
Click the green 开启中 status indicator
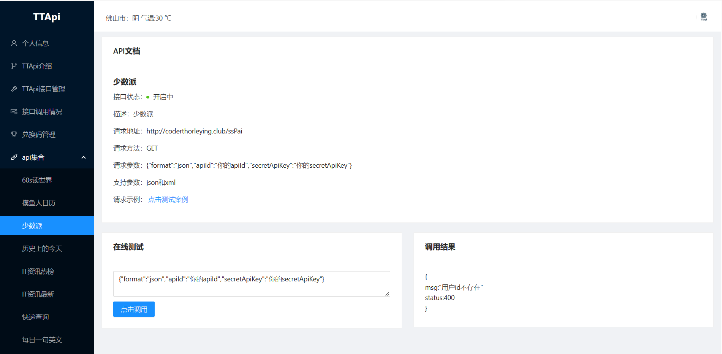(x=160, y=97)
